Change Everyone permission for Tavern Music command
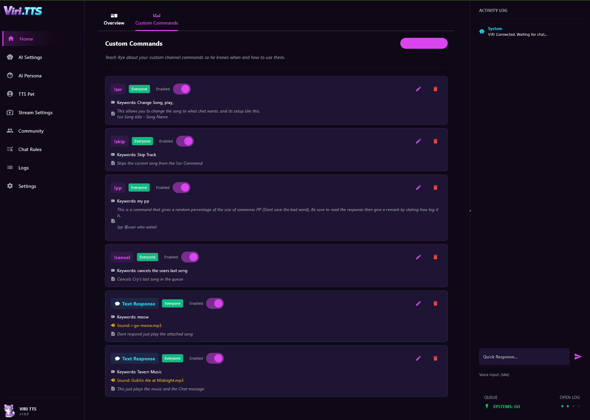 (x=172, y=358)
